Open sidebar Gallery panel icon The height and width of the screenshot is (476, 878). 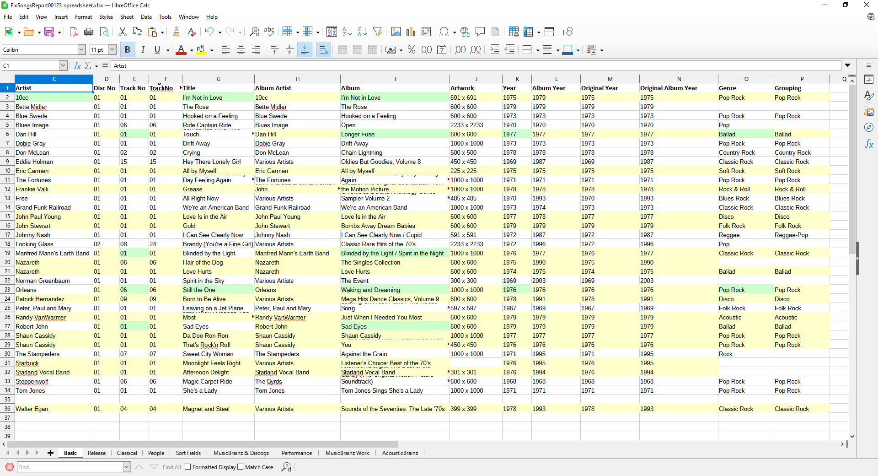(x=869, y=111)
